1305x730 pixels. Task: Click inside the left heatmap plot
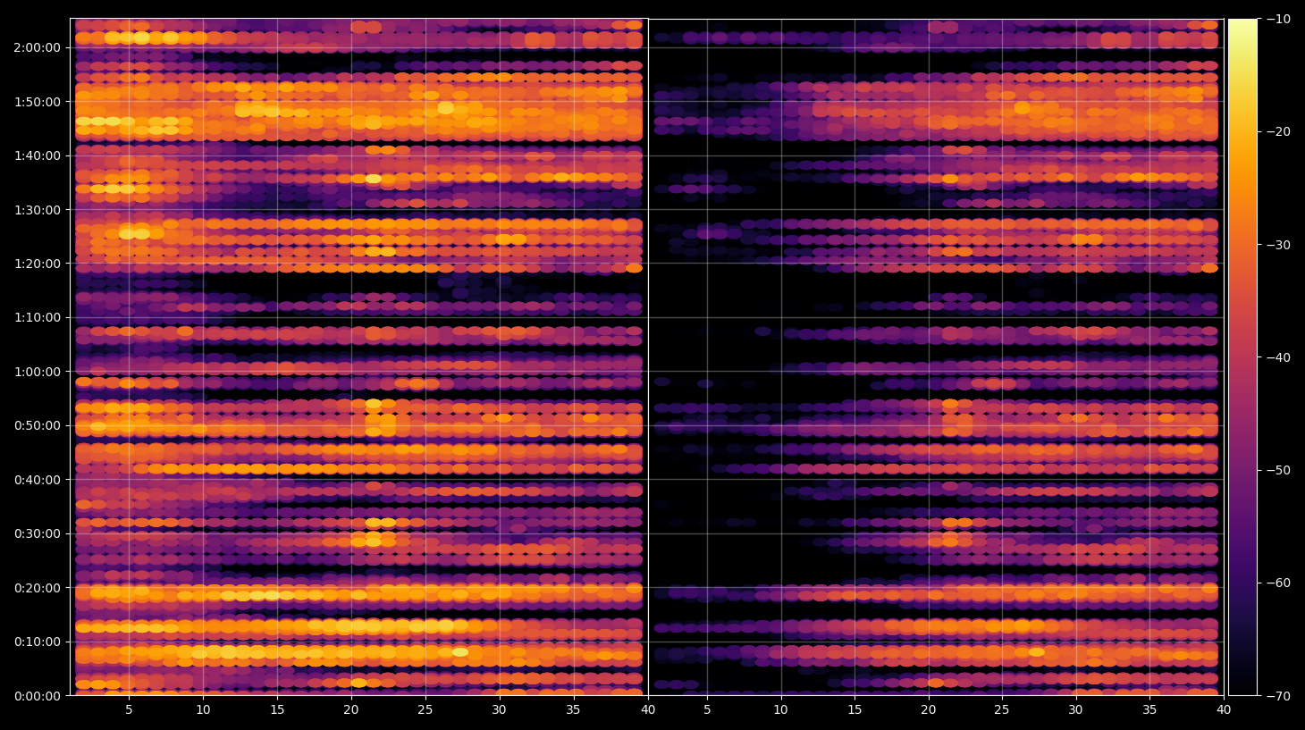359,357
